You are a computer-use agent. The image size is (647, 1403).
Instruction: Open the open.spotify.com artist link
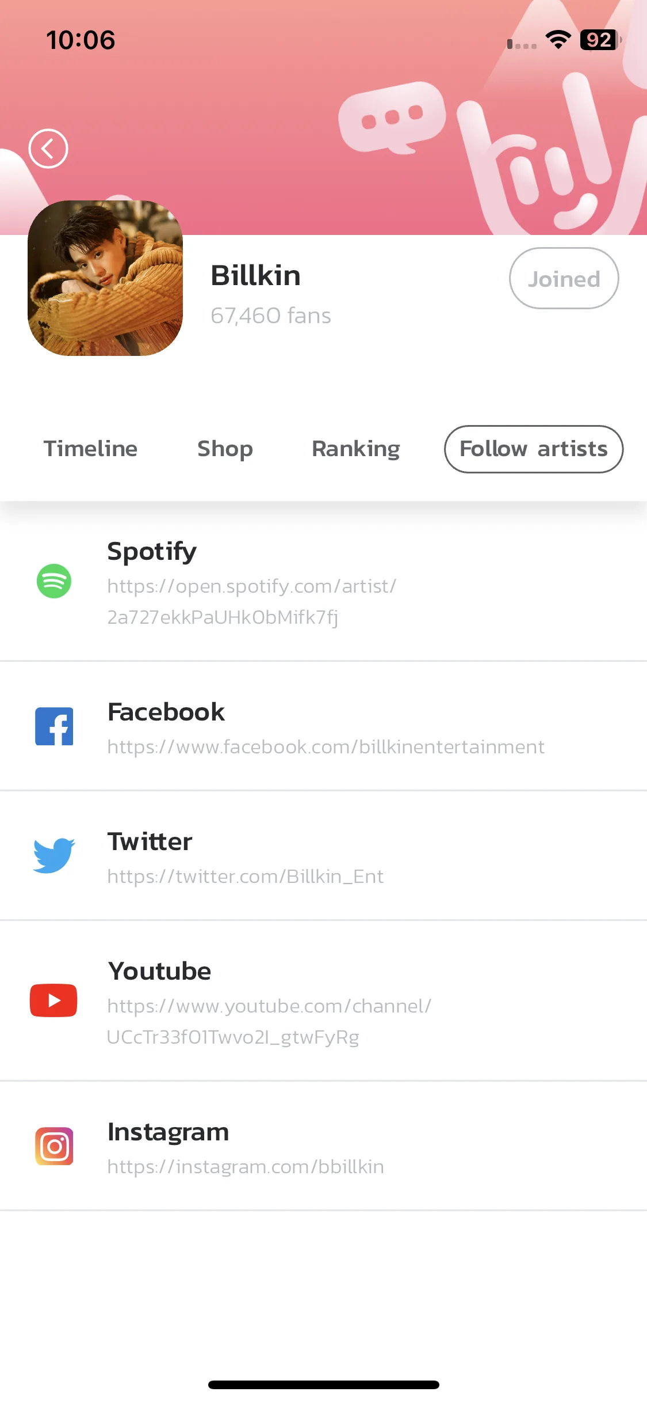[x=252, y=602]
